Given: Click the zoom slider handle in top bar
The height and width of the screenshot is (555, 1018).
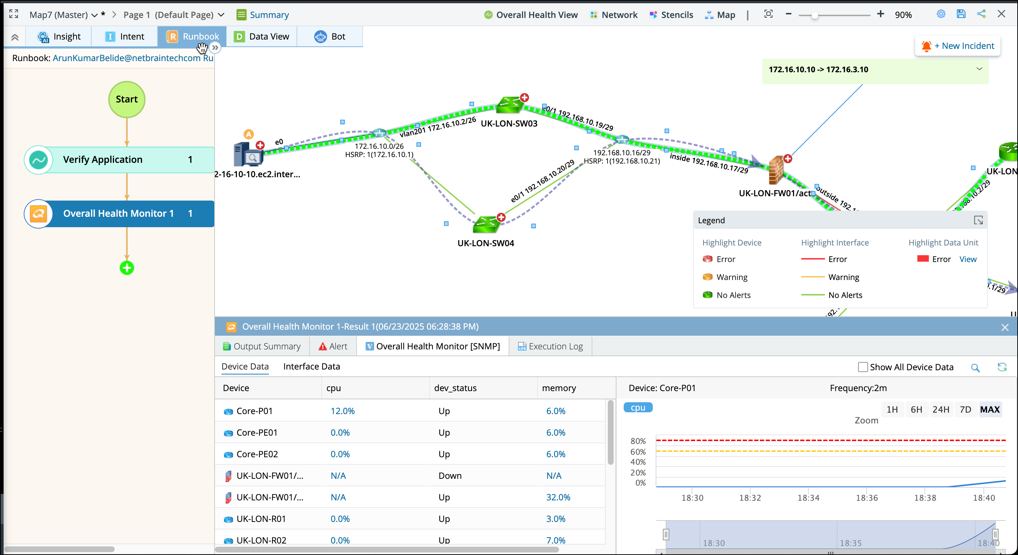Looking at the screenshot, I should pos(814,15).
